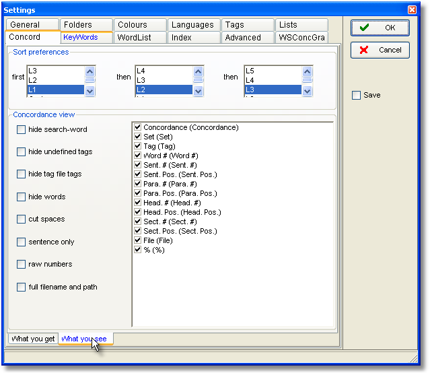Uncheck the Tag (Tag) column
The image size is (430, 375).
click(x=138, y=146)
